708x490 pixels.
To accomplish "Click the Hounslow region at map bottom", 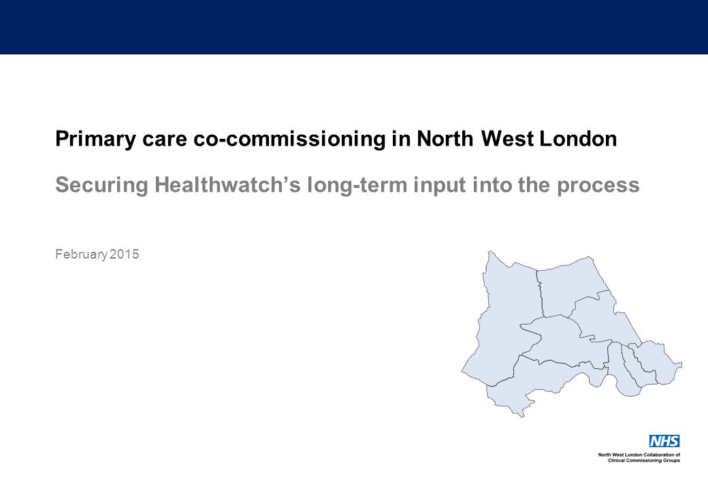I will tap(537, 384).
